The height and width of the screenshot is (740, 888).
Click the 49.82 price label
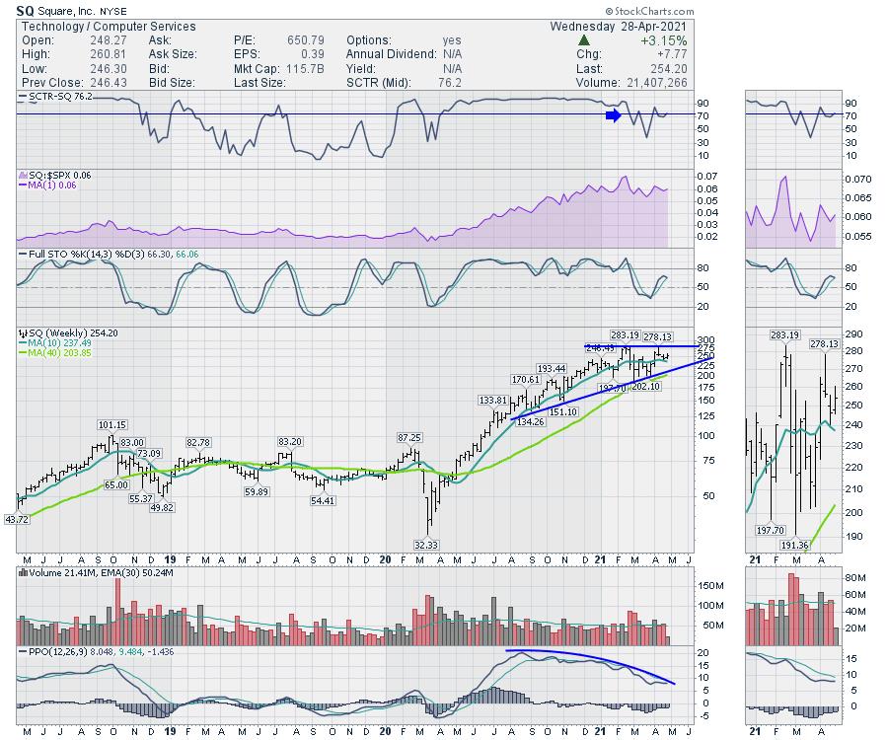162,507
